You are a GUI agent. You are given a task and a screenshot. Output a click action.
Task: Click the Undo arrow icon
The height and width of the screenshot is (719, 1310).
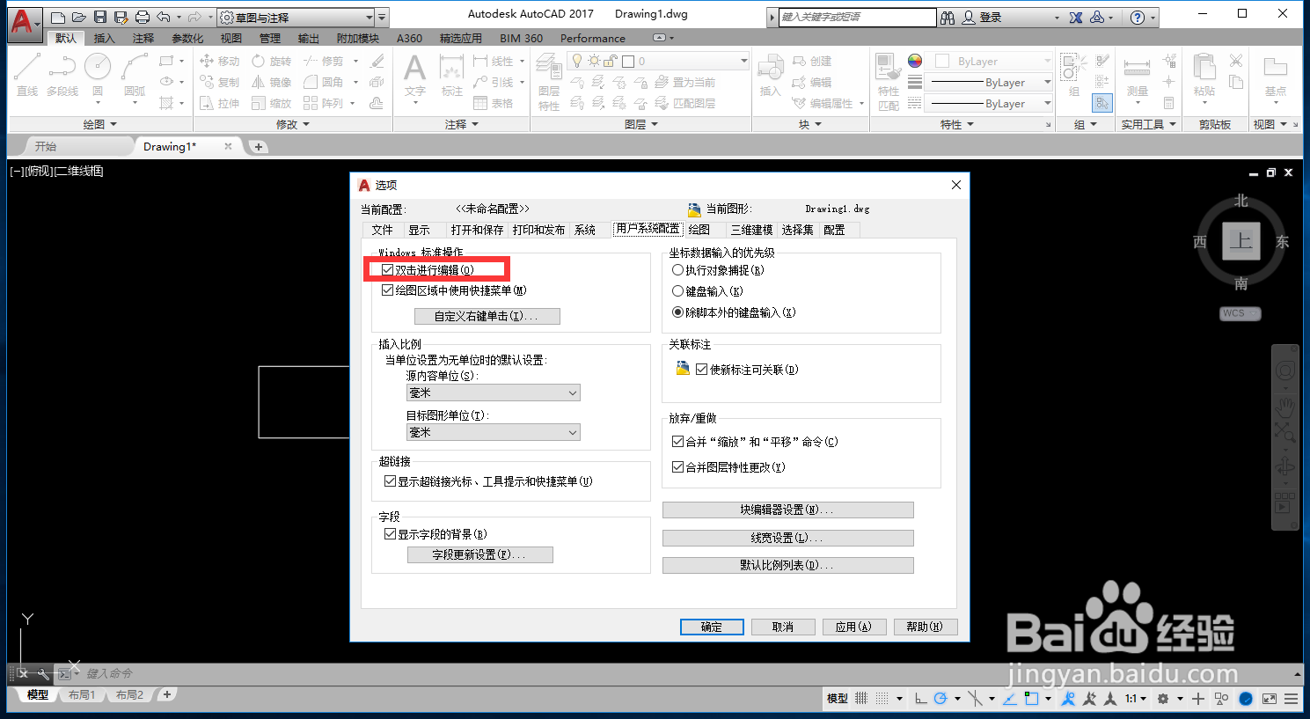164,18
